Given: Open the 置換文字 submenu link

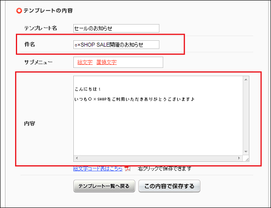Looking at the screenshot, I should (106, 62).
